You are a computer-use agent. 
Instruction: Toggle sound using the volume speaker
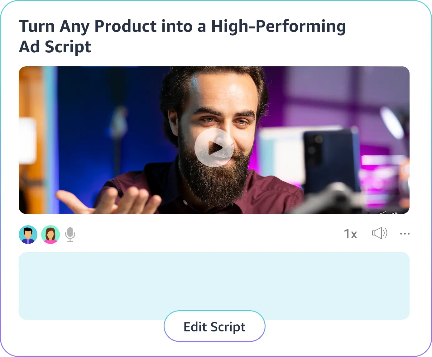379,233
